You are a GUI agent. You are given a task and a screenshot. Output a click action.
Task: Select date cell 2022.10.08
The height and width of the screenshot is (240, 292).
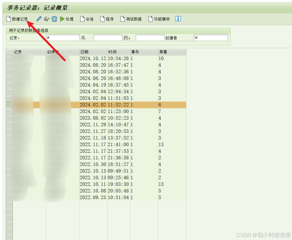tap(93, 191)
